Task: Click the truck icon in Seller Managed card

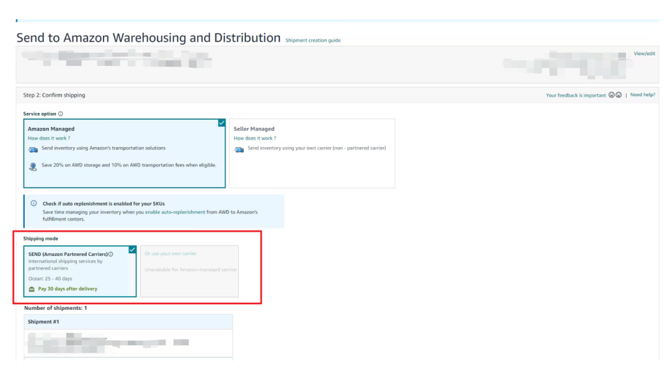Action: click(x=239, y=150)
